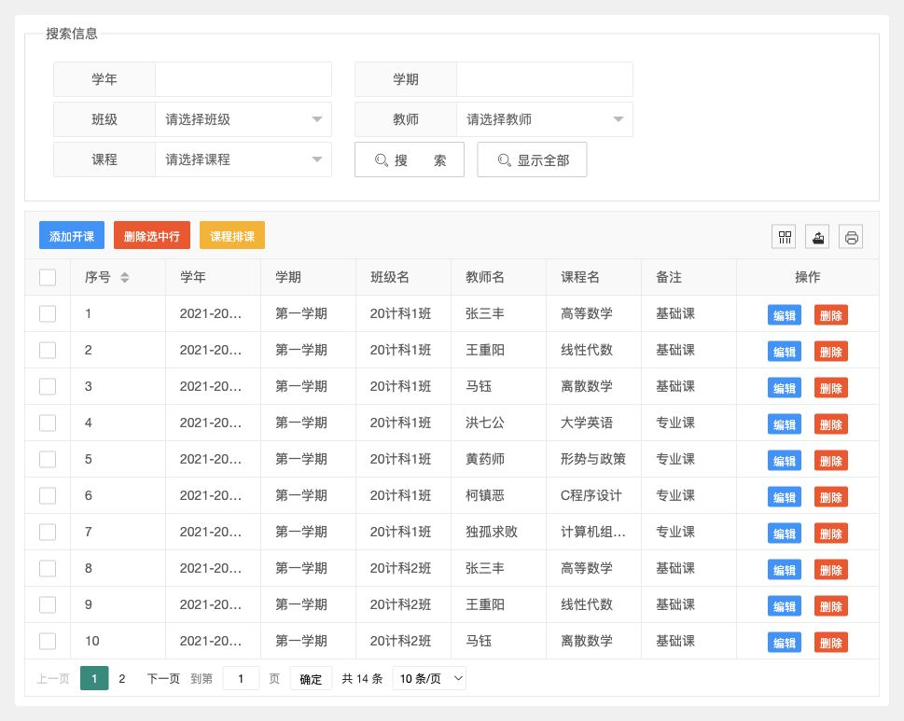Click the print table icon
The image size is (904, 721).
coord(851,237)
